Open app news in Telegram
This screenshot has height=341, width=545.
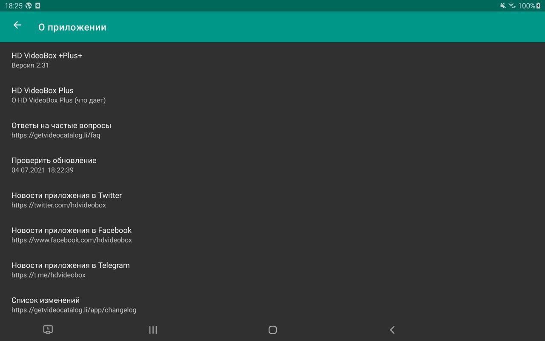pyautogui.click(x=272, y=270)
